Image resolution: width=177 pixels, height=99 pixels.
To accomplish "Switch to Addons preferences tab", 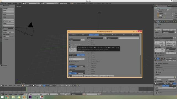I will 104,35.
